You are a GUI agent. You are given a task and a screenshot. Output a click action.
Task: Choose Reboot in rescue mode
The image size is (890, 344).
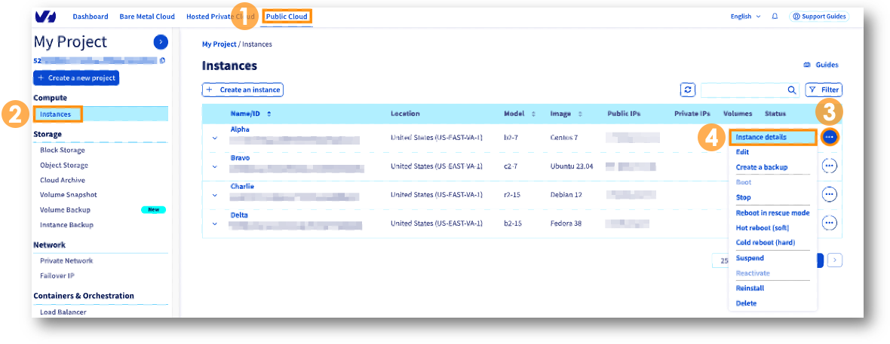(772, 212)
